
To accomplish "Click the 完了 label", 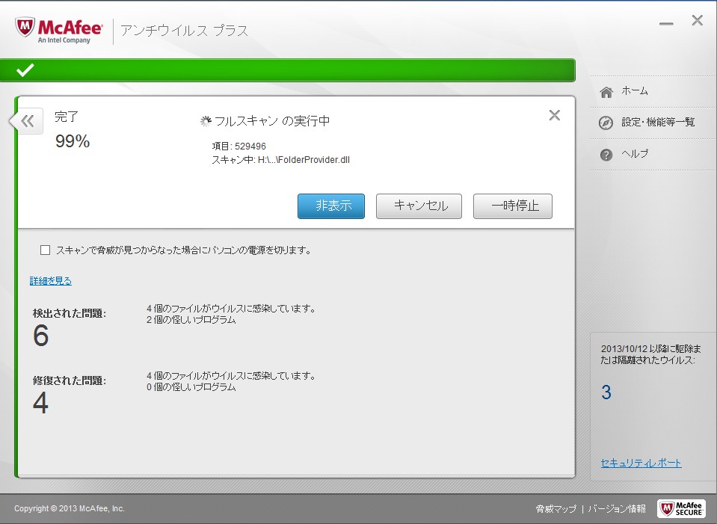I will (67, 117).
